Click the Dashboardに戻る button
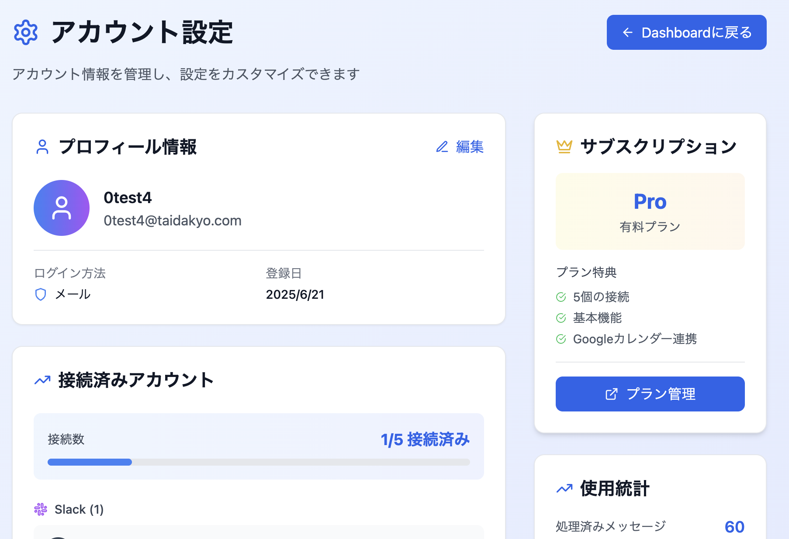Viewport: 789px width, 539px height. tap(686, 32)
